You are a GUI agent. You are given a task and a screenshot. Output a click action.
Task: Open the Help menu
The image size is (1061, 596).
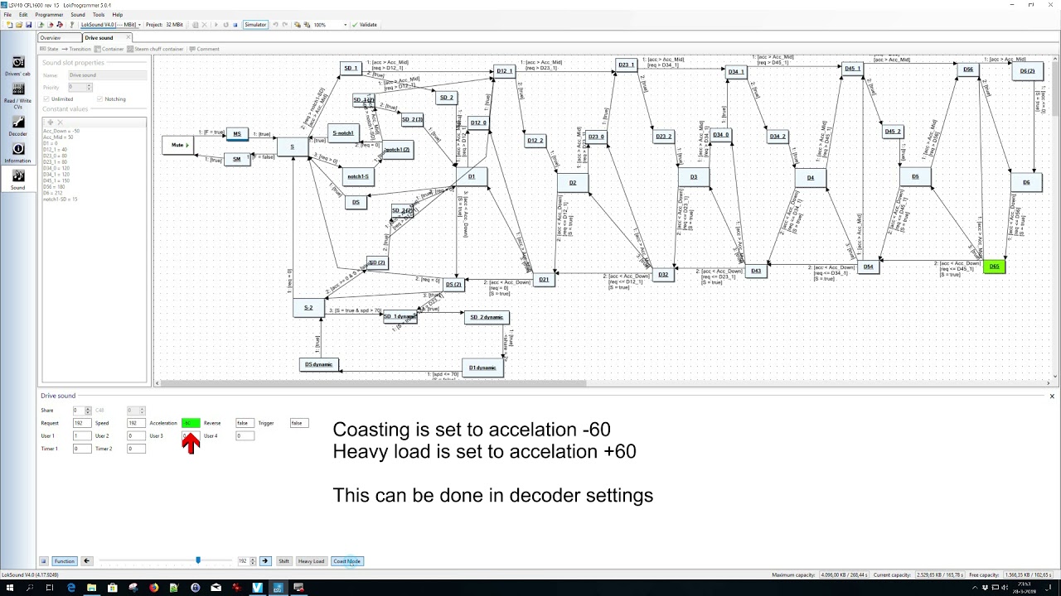point(118,14)
